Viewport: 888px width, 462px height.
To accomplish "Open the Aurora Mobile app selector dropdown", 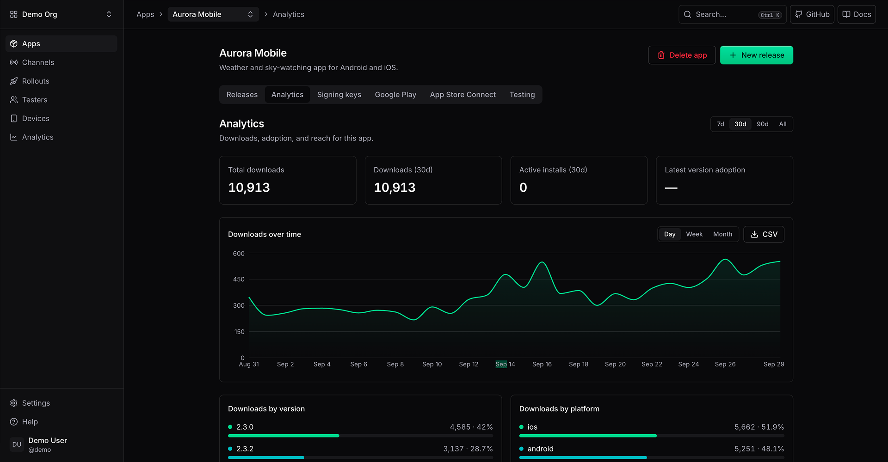I will click(x=213, y=14).
